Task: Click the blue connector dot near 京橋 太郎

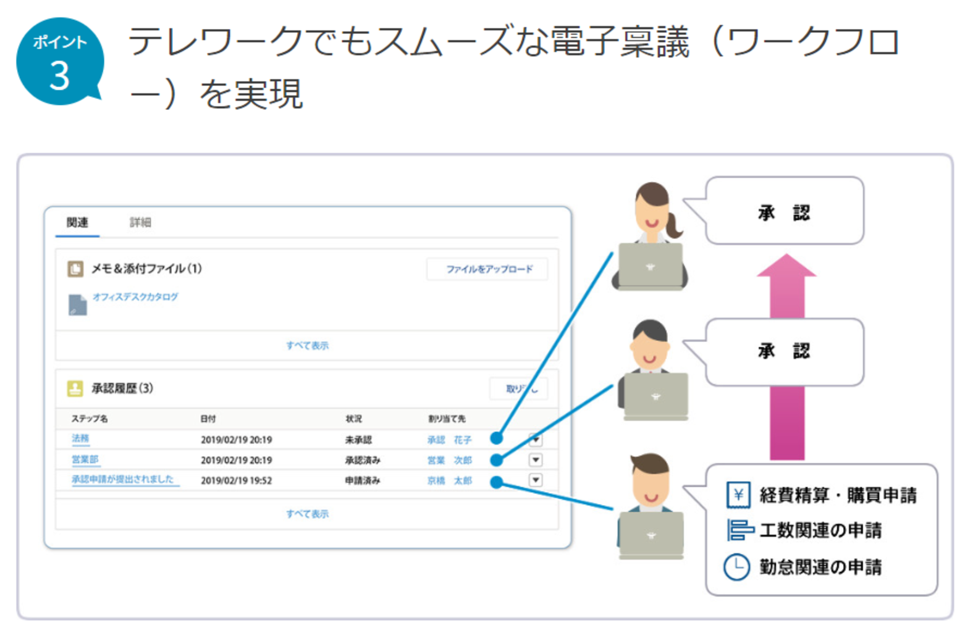Action: pos(495,481)
